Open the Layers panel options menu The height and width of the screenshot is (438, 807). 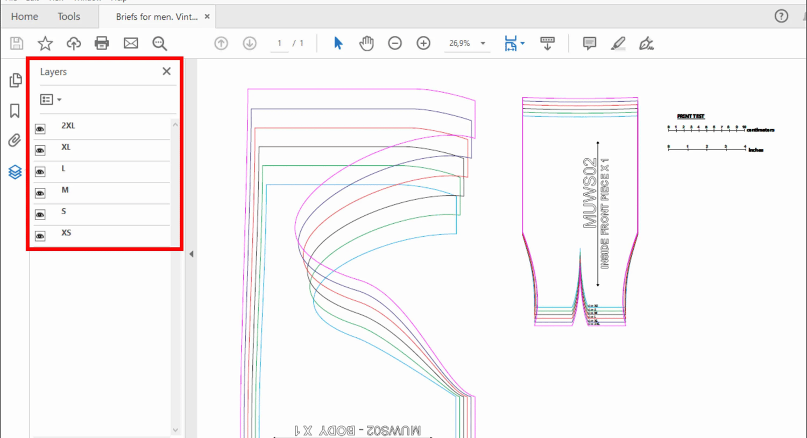(51, 100)
